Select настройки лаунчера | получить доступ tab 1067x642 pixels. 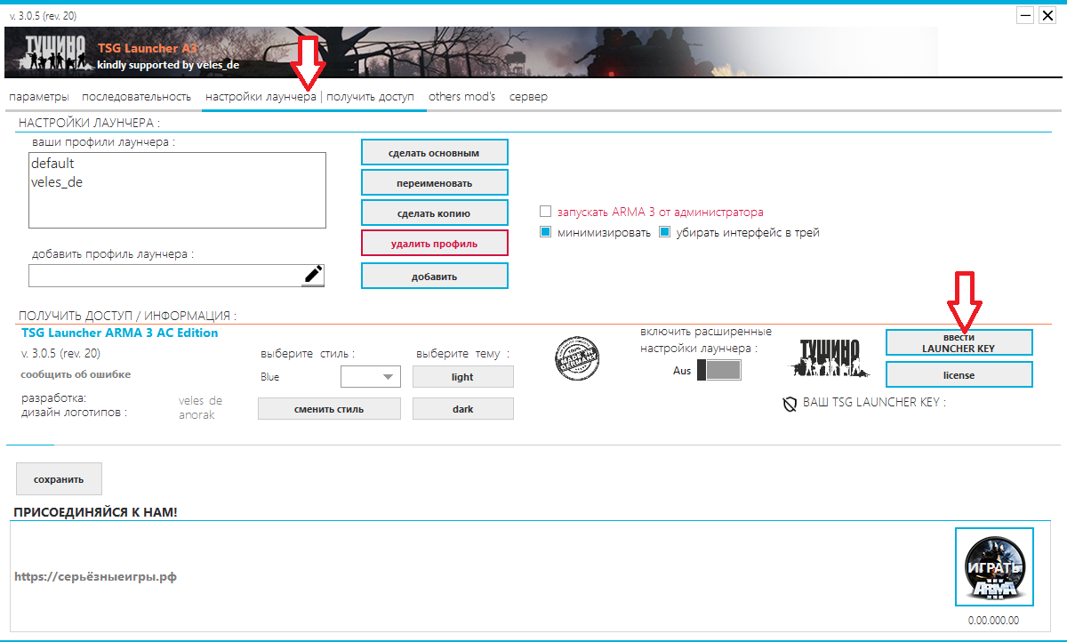[x=309, y=96]
